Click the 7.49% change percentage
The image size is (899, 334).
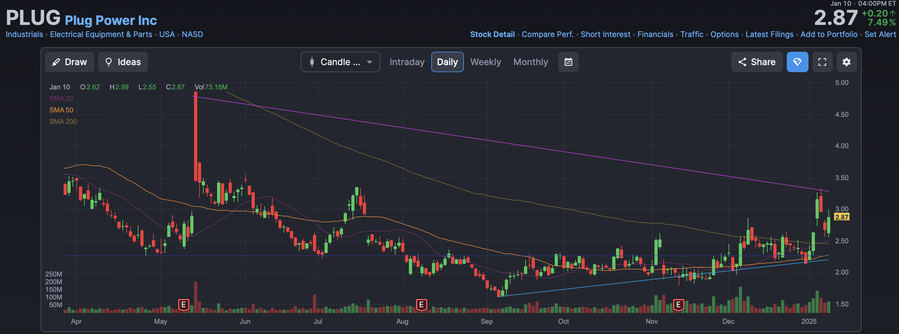coord(881,23)
